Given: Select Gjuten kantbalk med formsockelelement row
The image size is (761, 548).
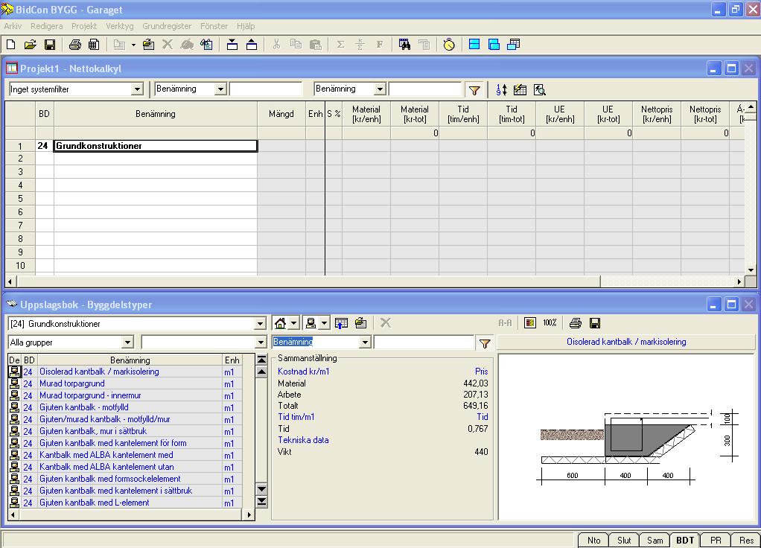Looking at the screenshot, I should (125, 479).
